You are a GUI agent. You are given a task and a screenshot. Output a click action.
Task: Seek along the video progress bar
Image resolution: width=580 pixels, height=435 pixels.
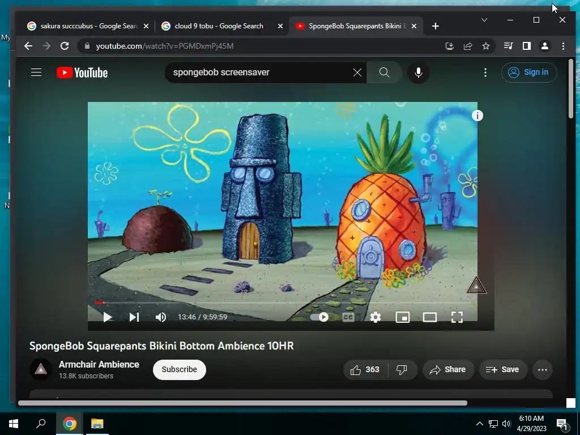click(x=283, y=303)
